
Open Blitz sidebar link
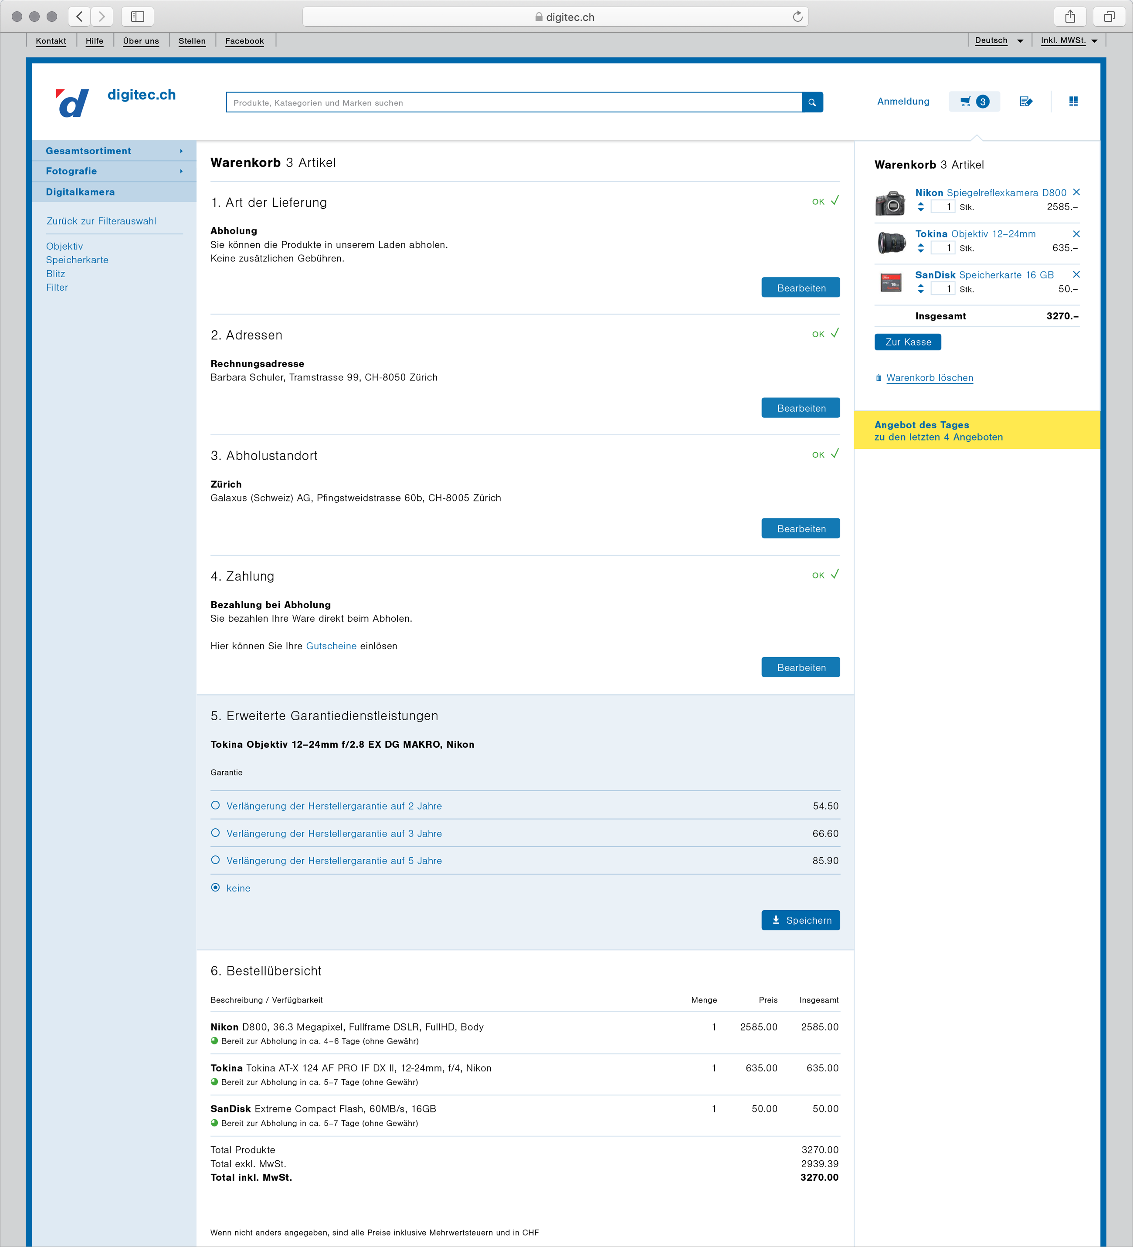click(x=56, y=274)
